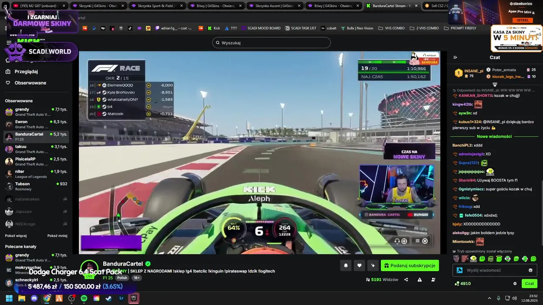Viewport: 543px width, 305px height.
Task: Click the Nowe wiadomości divider in chat
Action: tap(494, 136)
